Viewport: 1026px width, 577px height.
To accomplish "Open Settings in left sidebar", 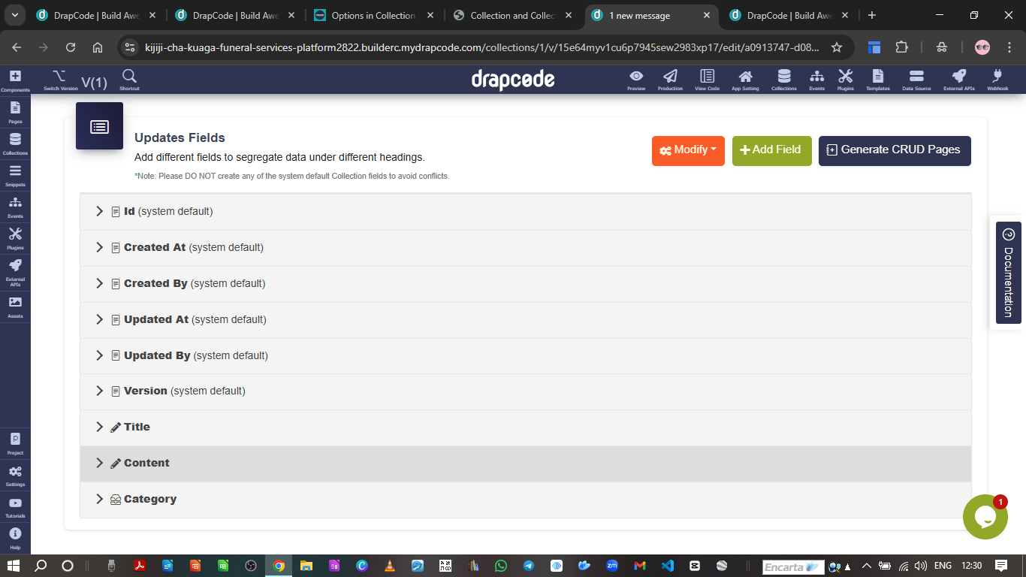I will pos(15,476).
